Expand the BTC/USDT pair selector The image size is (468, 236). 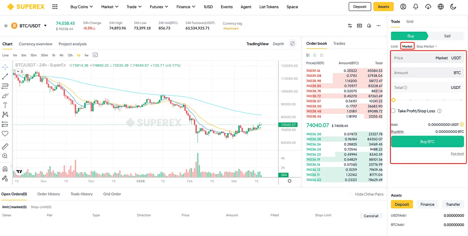[45, 26]
